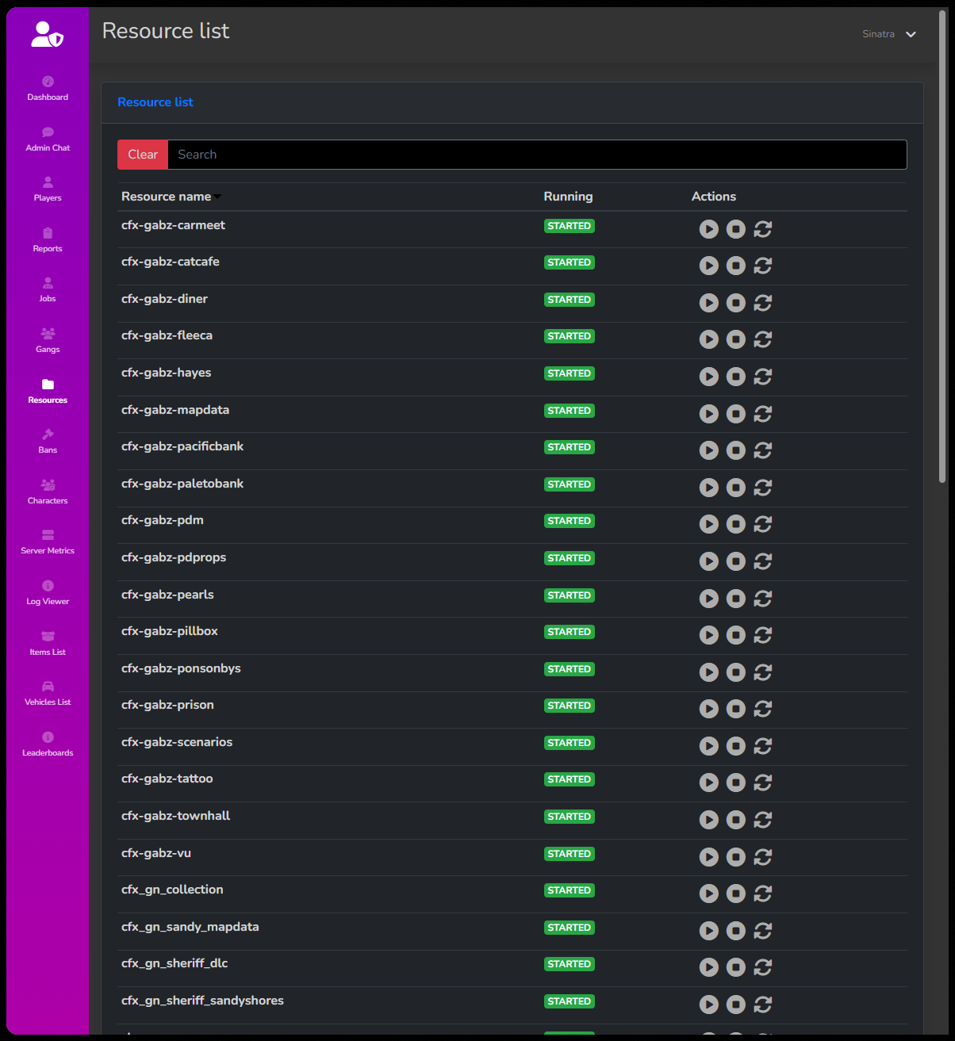The height and width of the screenshot is (1041, 955).
Task: Navigate to Jobs in sidebar
Action: pyautogui.click(x=48, y=290)
